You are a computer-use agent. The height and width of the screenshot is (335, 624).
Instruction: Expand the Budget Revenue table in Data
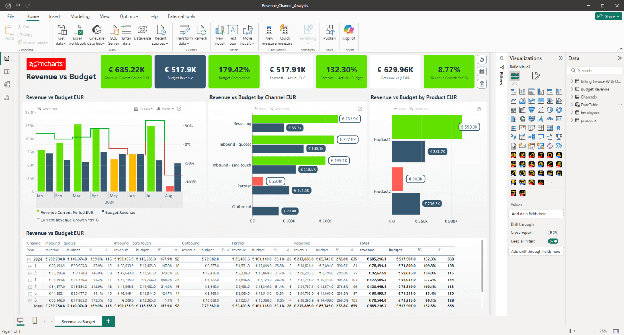click(x=572, y=89)
